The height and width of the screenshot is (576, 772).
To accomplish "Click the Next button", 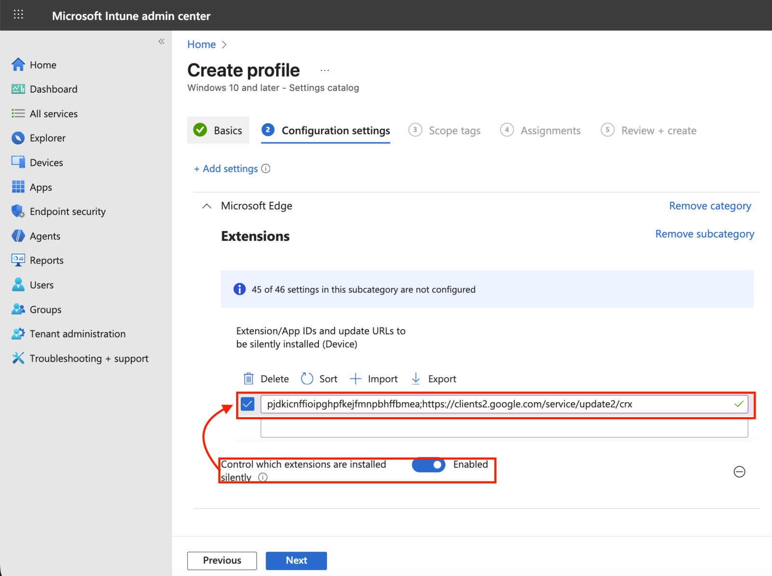I will click(x=296, y=560).
